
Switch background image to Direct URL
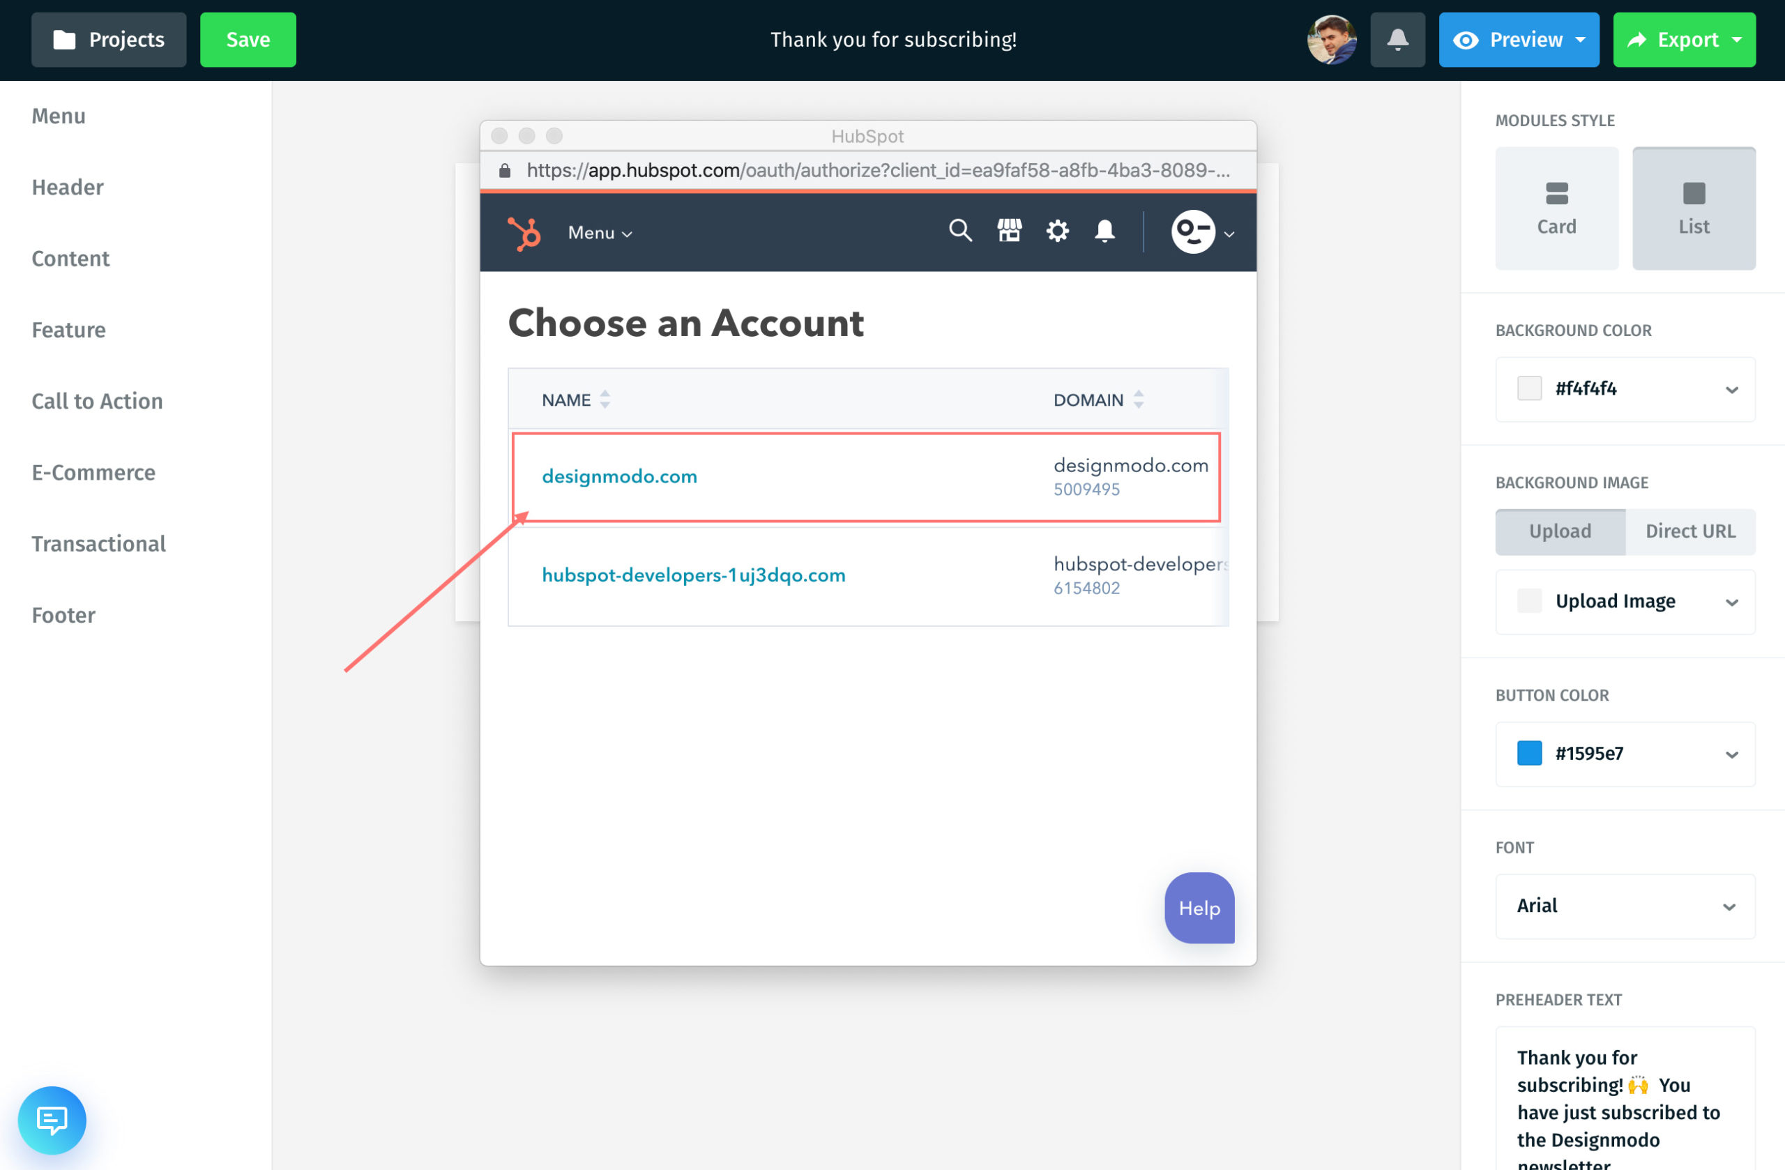(x=1690, y=531)
